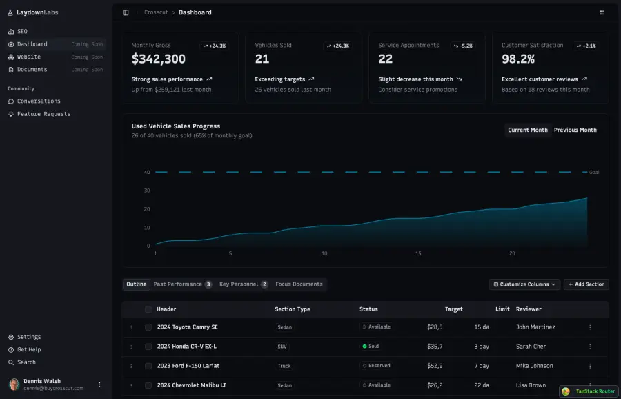Select the checkbox on the 2023 Ford F-150 row
Viewport: 621px width, 399px height.
[148, 366]
